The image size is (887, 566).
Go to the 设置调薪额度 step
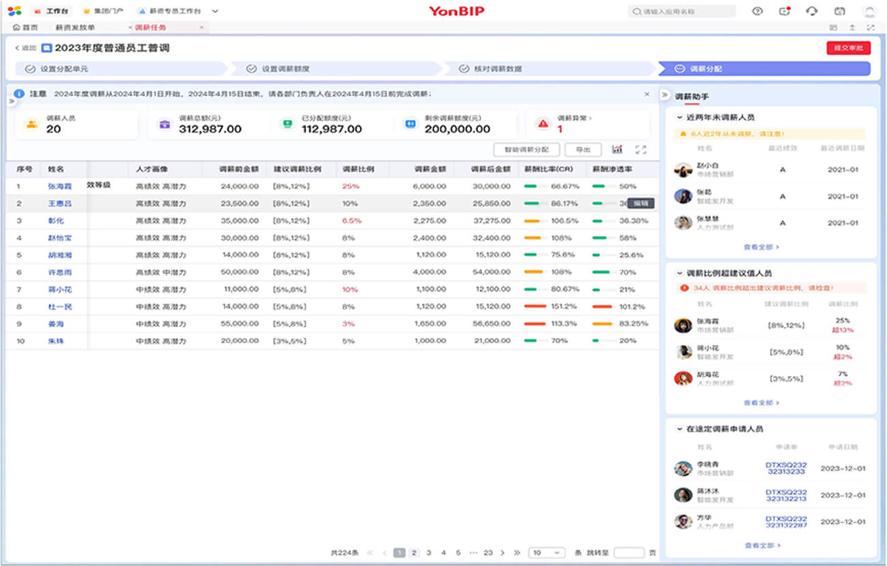click(286, 69)
